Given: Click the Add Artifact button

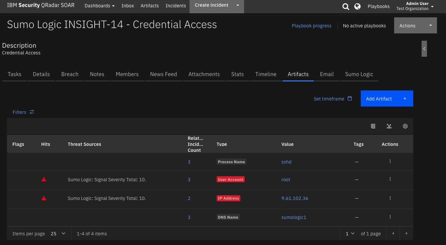Looking at the screenshot, I should (x=387, y=98).
